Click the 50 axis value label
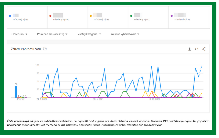The width and height of the screenshot is (219, 138). coord(38,81)
